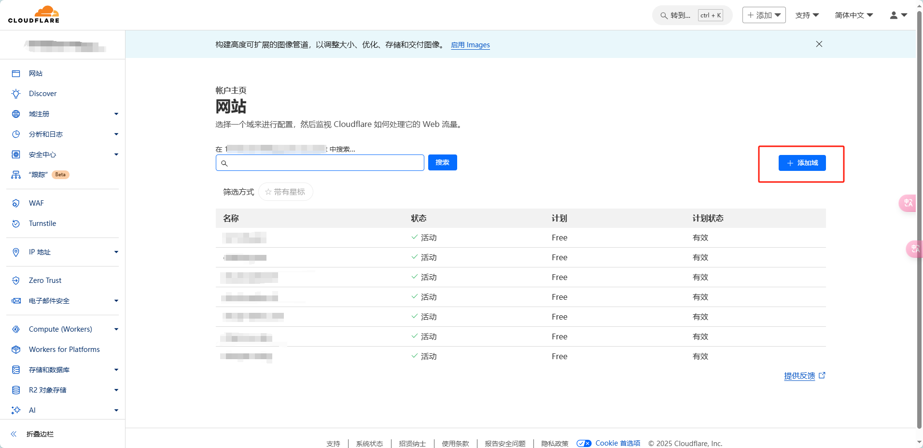Expand the Compute (Workers) submenu arrow
Image resolution: width=923 pixels, height=448 pixels.
coord(116,329)
